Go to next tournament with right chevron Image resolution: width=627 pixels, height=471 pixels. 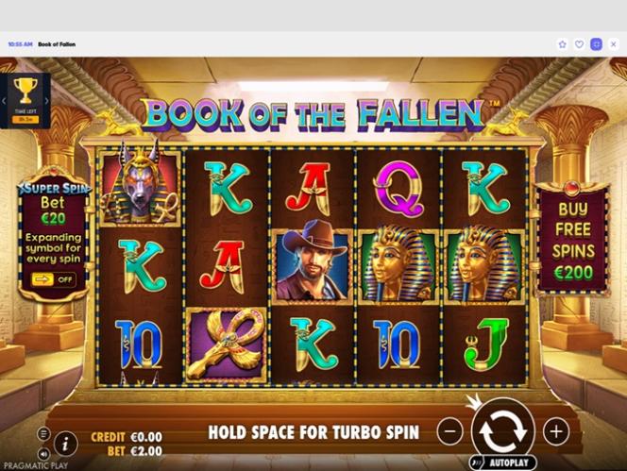coord(47,101)
